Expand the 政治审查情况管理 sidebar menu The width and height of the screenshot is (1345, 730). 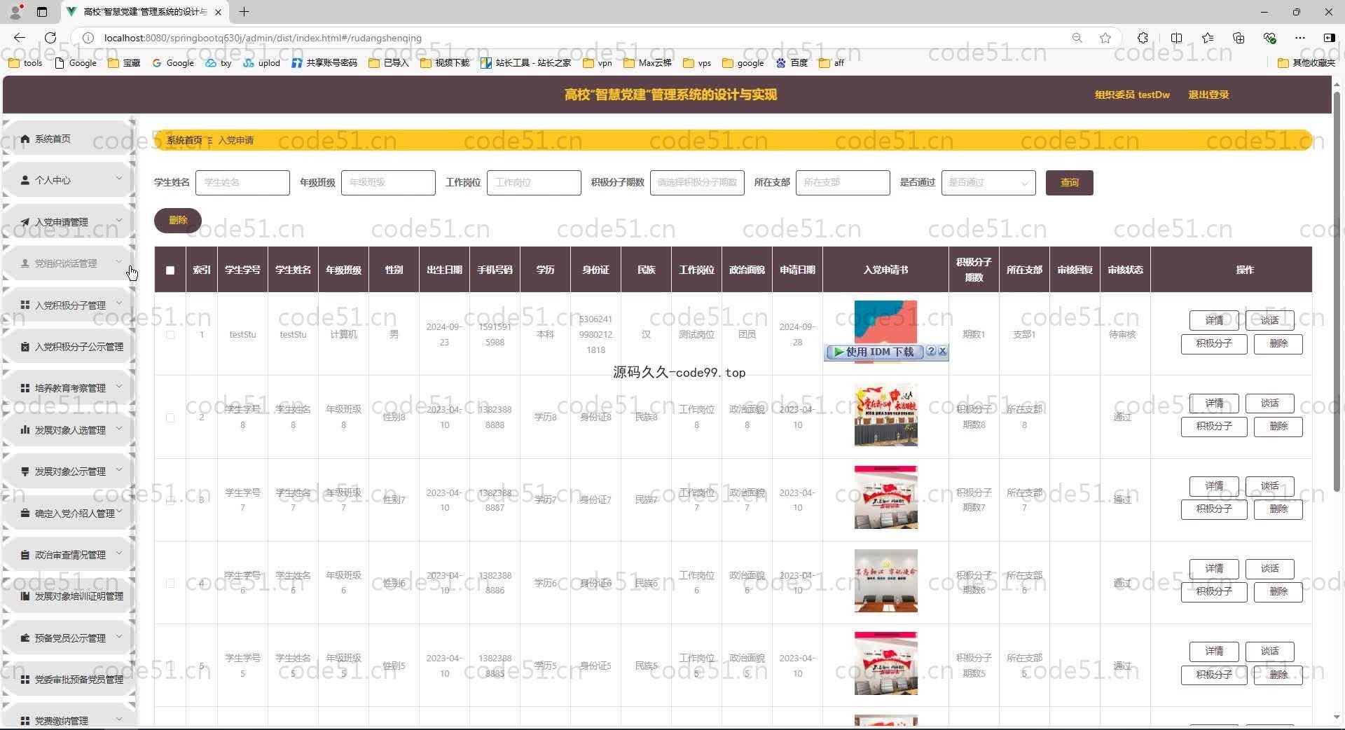118,553
